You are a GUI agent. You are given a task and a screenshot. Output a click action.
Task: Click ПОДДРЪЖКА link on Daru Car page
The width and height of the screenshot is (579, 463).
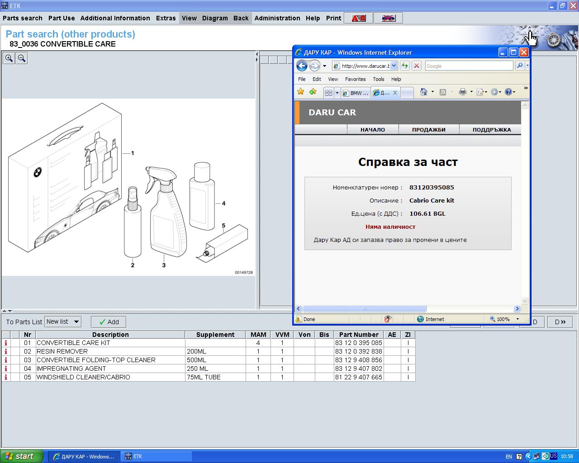pos(492,130)
